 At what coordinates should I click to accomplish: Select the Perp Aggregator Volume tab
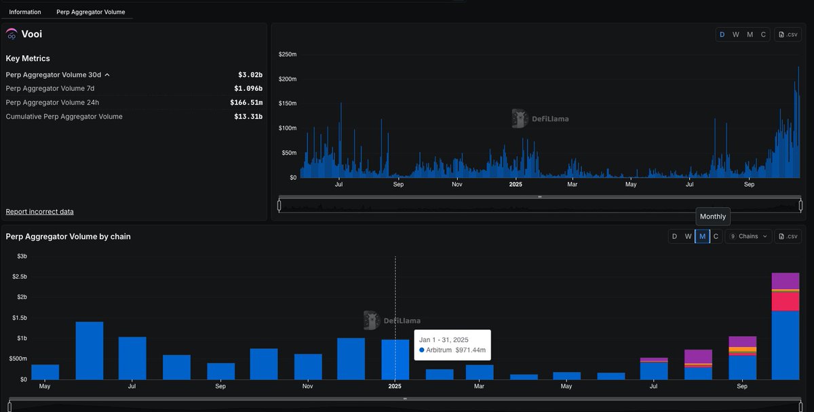coord(90,12)
